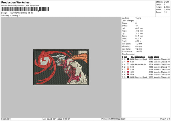171x121 pixels.
Task: Click the embroidered Ichigo design preview
Action: click(x=61, y=67)
